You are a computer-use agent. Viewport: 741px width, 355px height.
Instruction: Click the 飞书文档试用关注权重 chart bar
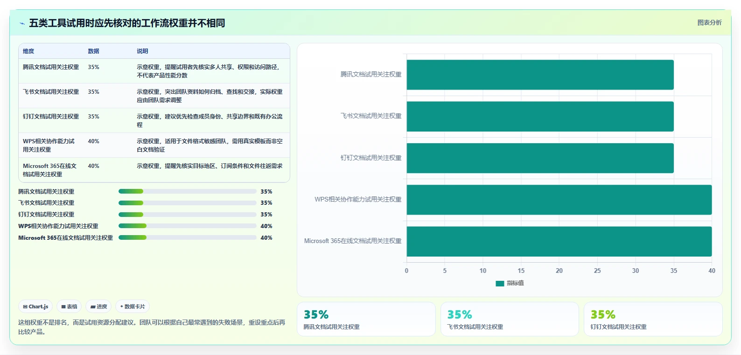click(540, 116)
